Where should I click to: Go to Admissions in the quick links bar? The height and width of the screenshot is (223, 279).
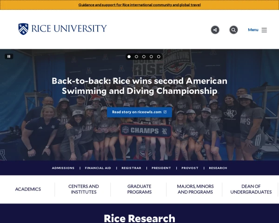coord(63,168)
